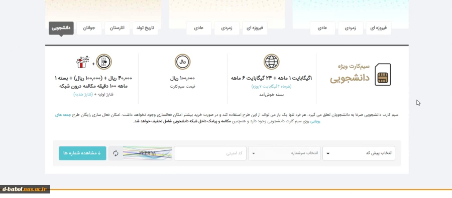Switch to the تاریخ تولد tab
The image size is (452, 198).
point(145,28)
